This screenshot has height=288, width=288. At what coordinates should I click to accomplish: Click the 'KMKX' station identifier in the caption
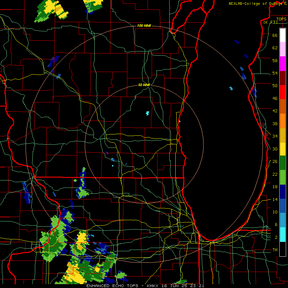click(153, 286)
